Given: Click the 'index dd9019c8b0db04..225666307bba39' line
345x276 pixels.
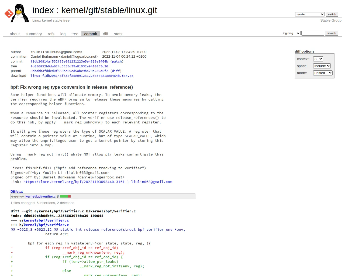Looking at the screenshot, I should pos(57,216).
